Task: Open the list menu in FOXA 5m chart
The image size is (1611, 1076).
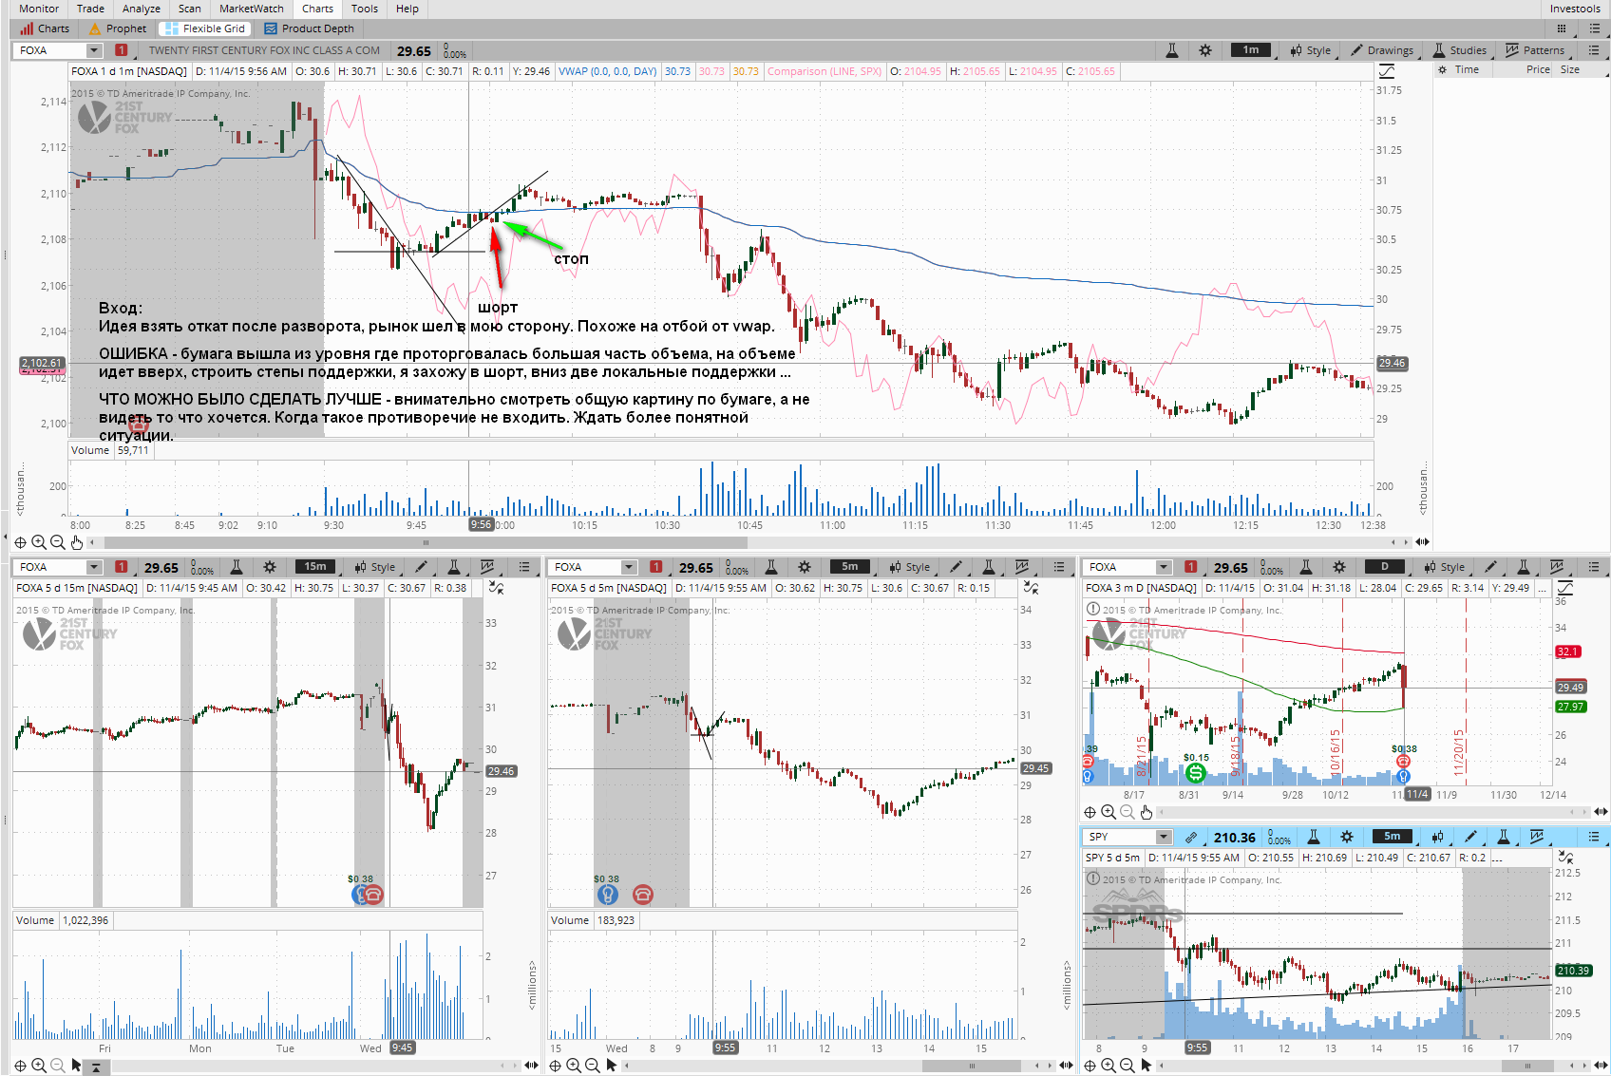Action: point(1059,567)
